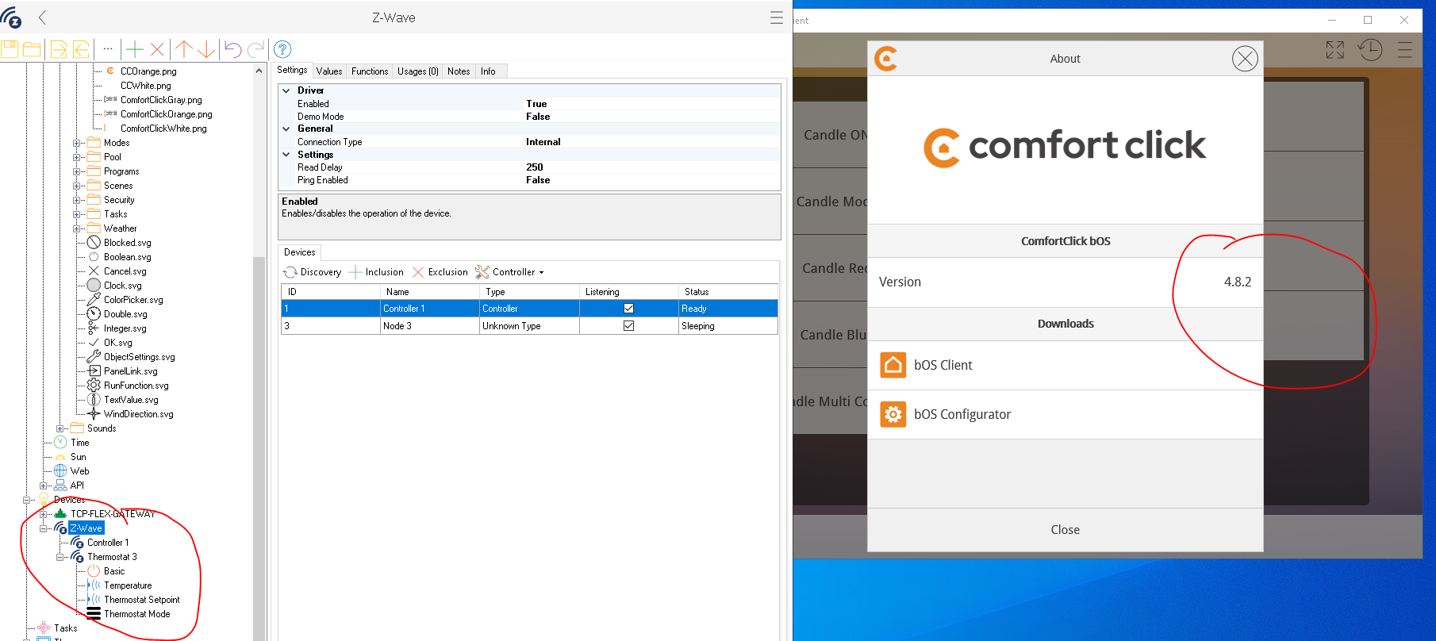The height and width of the screenshot is (641, 1436).
Task: Toggle Listening checkbox for Node 3
Action: coord(628,326)
